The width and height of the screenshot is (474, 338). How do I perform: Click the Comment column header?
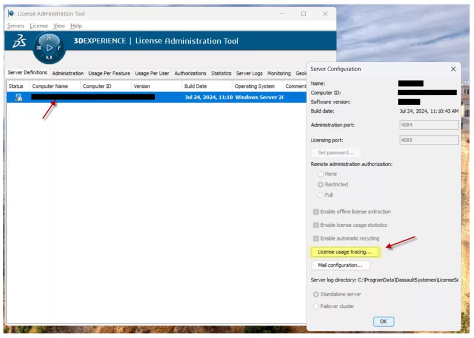point(295,86)
